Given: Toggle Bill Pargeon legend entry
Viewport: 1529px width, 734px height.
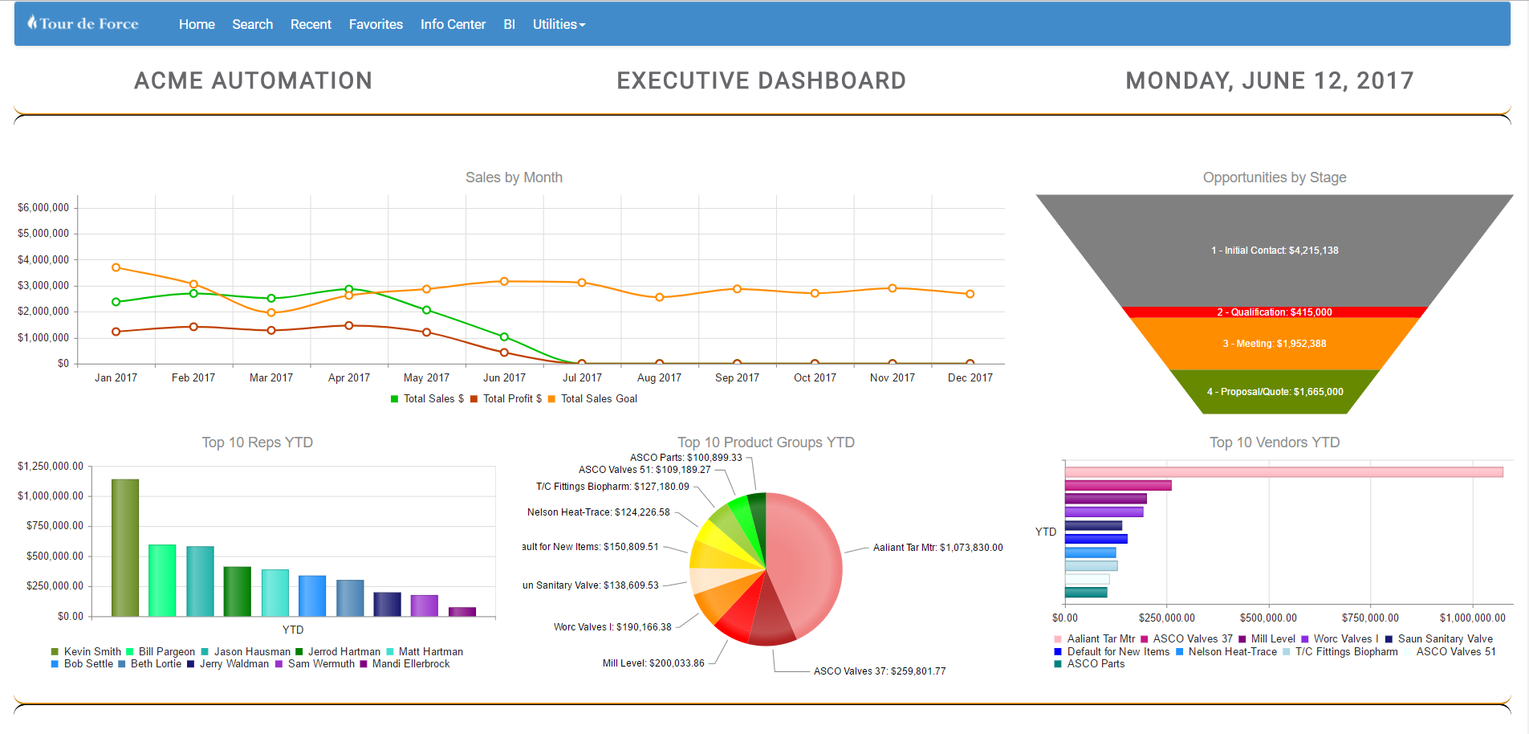Looking at the screenshot, I should pos(161,652).
